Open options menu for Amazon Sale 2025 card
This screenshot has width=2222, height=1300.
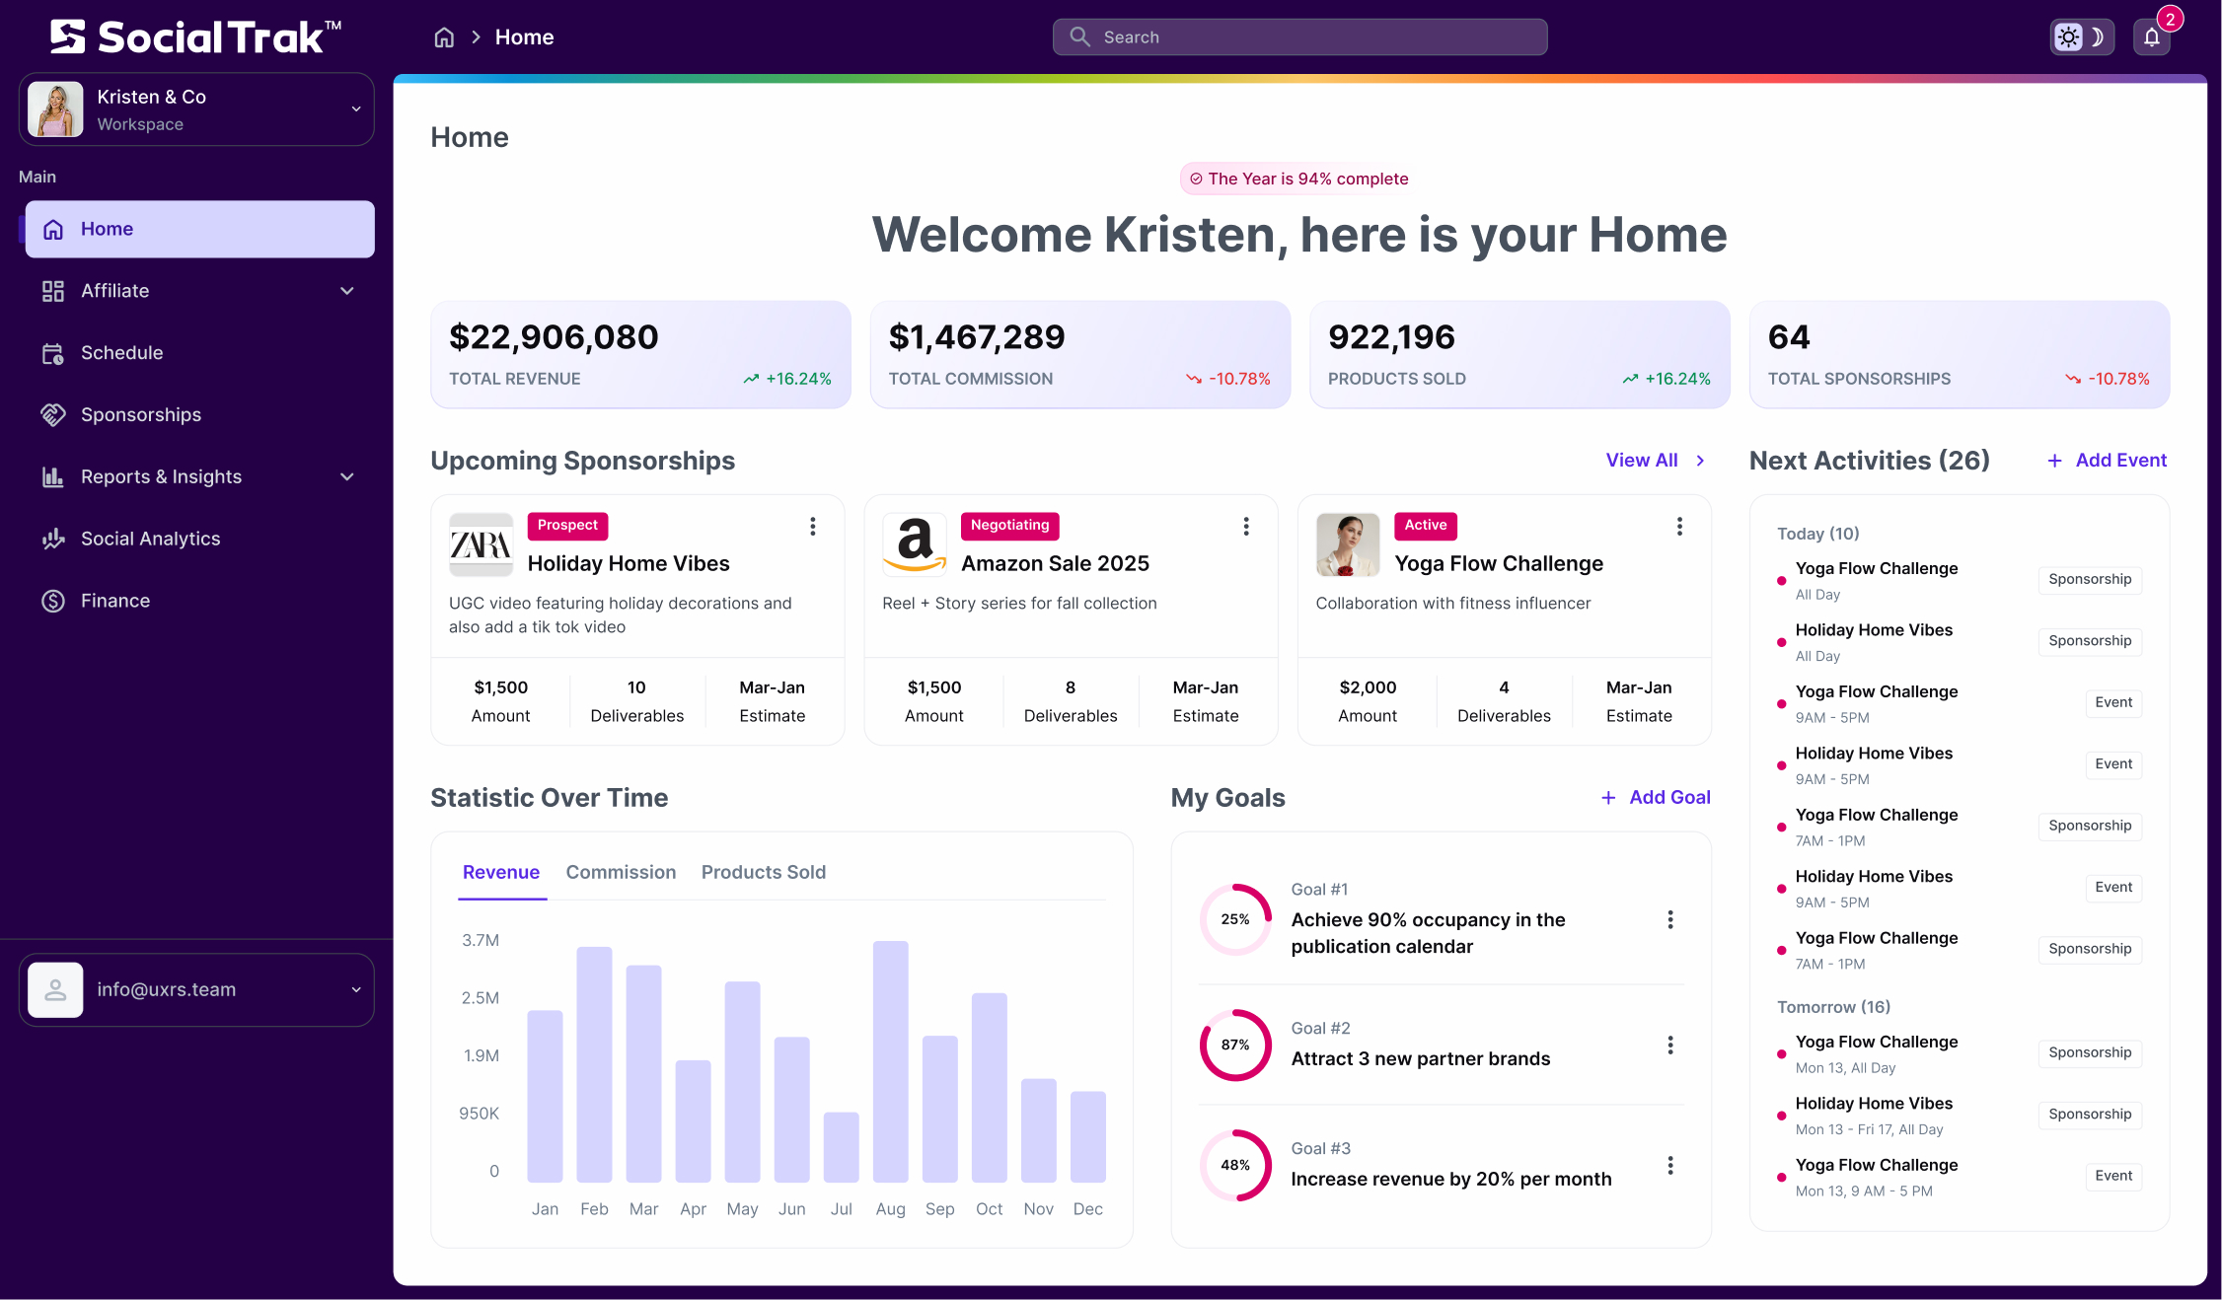point(1246,527)
